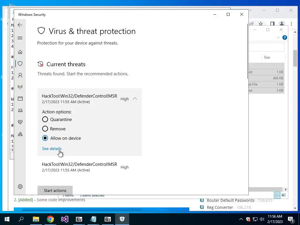This screenshot has height=225, width=300.
Task: Open Chrome profile avatar icon
Action: [x=282, y=24]
